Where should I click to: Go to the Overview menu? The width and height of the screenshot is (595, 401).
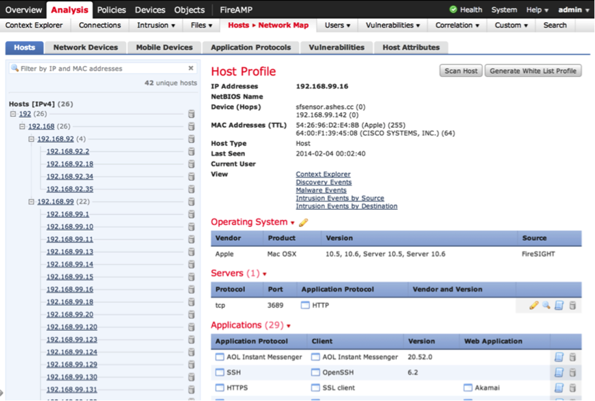pyautogui.click(x=23, y=10)
